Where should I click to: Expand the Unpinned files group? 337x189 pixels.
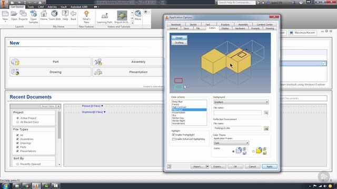[x=105, y=112]
